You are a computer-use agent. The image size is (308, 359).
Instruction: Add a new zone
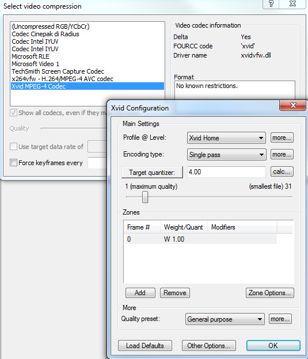(x=140, y=293)
